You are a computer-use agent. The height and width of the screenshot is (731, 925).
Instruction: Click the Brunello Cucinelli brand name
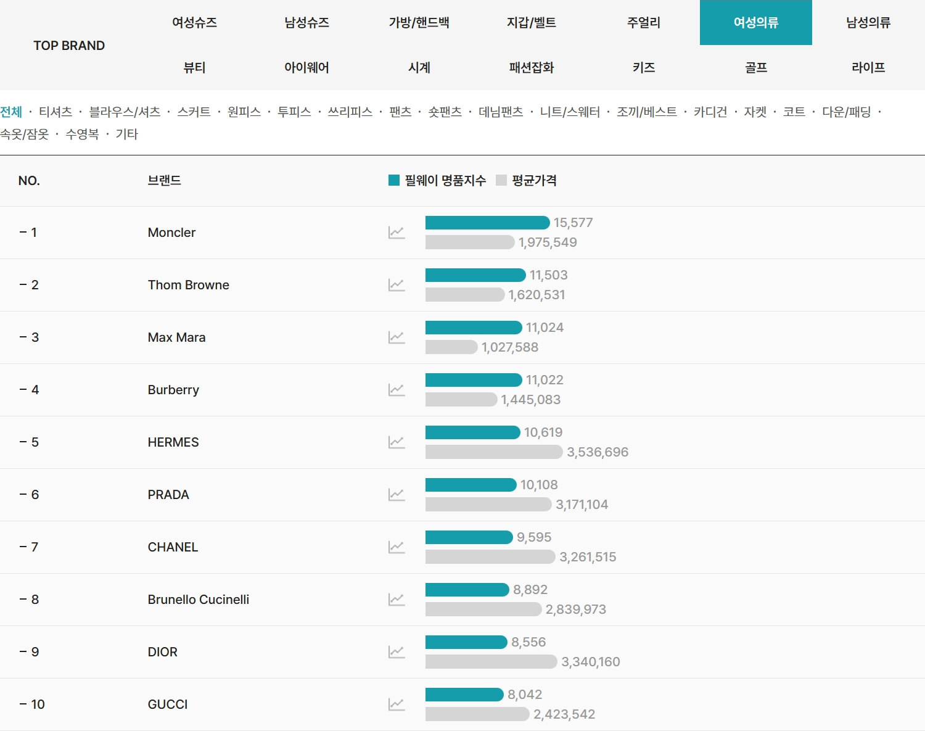(x=199, y=600)
